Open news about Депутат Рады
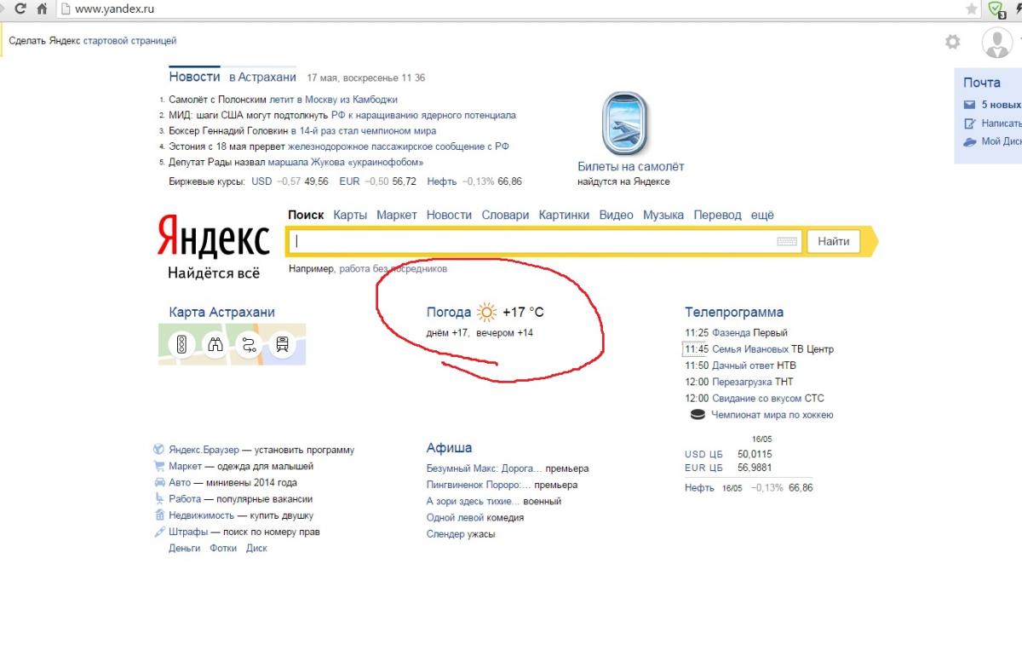Image resolution: width=1022 pixels, height=667 pixels. 296,163
